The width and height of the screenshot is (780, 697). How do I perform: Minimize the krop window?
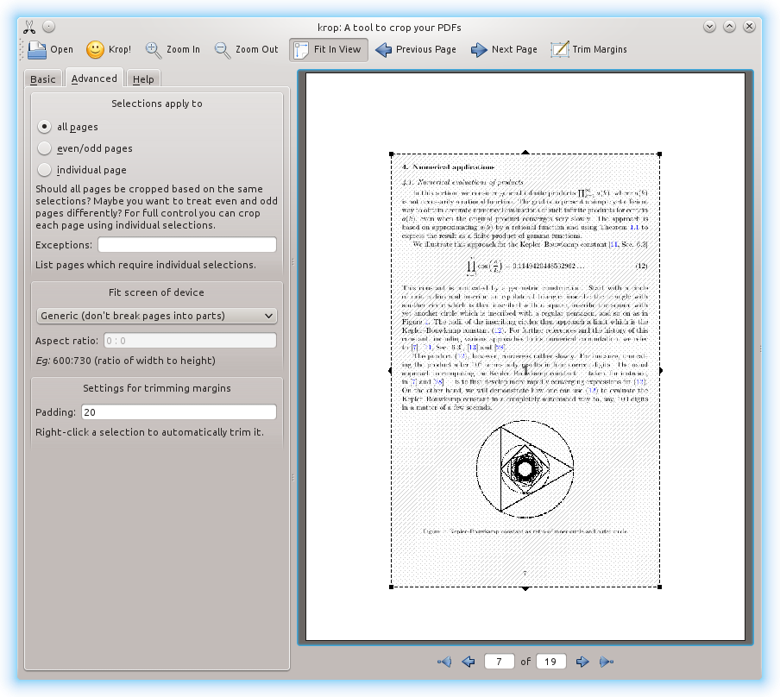pos(710,27)
